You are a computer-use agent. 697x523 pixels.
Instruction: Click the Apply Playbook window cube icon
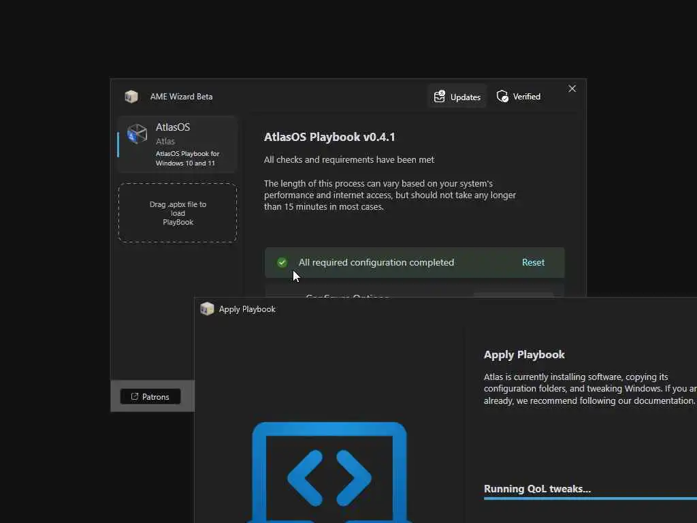(x=207, y=308)
